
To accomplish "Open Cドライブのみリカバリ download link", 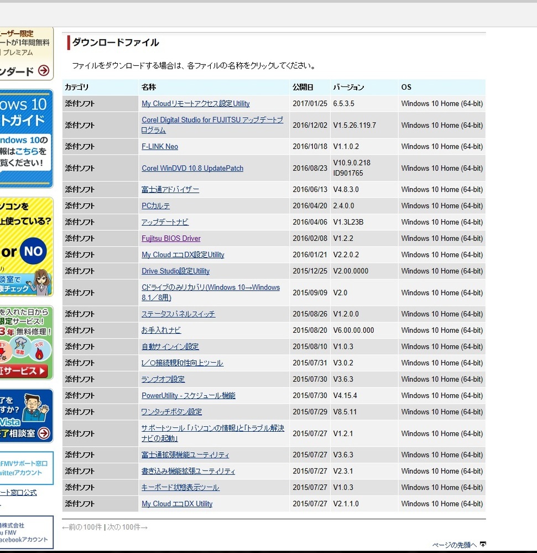I will (211, 292).
